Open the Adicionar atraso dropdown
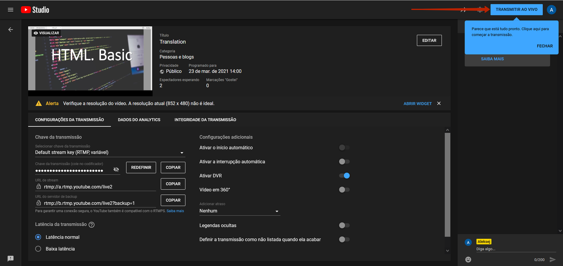 tap(239, 211)
